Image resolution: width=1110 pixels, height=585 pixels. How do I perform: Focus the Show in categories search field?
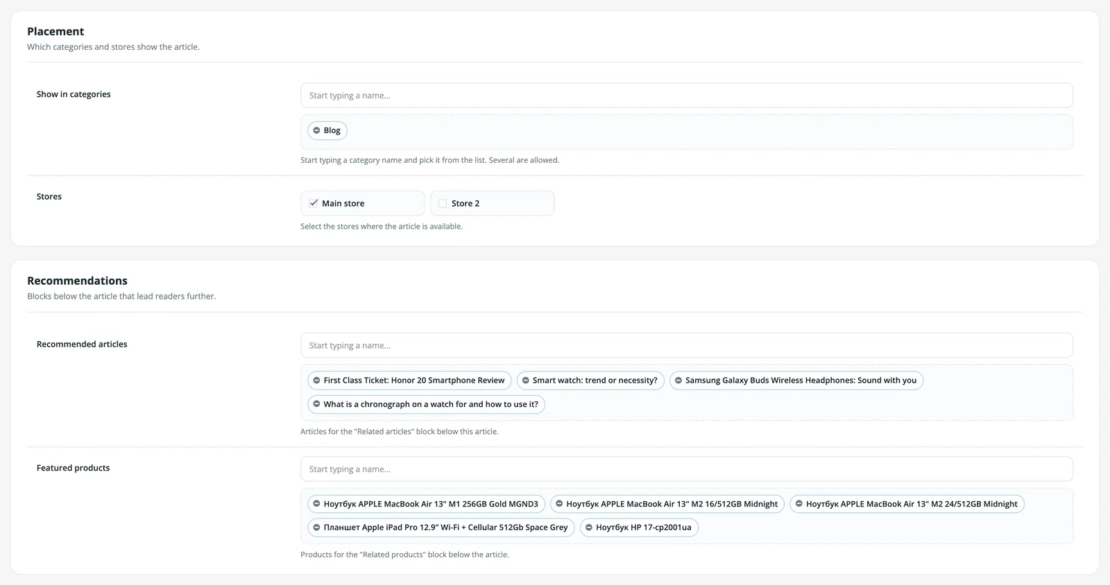(687, 96)
